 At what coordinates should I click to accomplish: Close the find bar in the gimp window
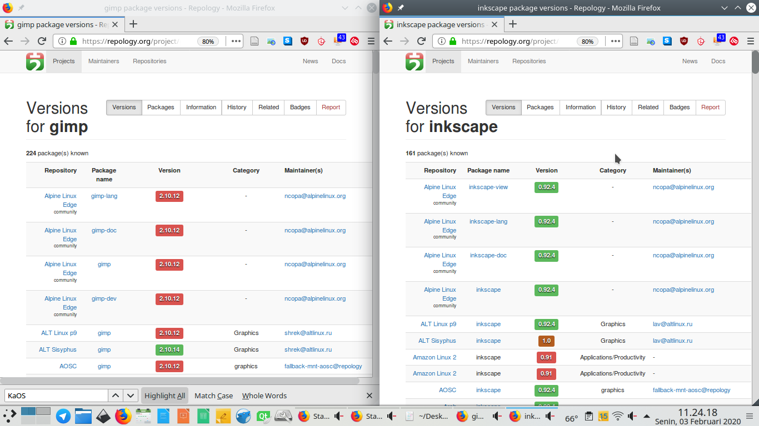[x=369, y=395]
